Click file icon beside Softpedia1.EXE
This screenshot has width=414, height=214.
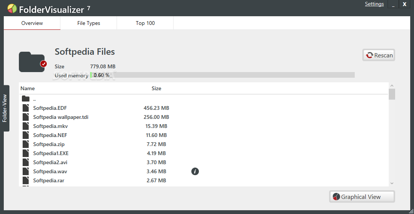pos(25,153)
